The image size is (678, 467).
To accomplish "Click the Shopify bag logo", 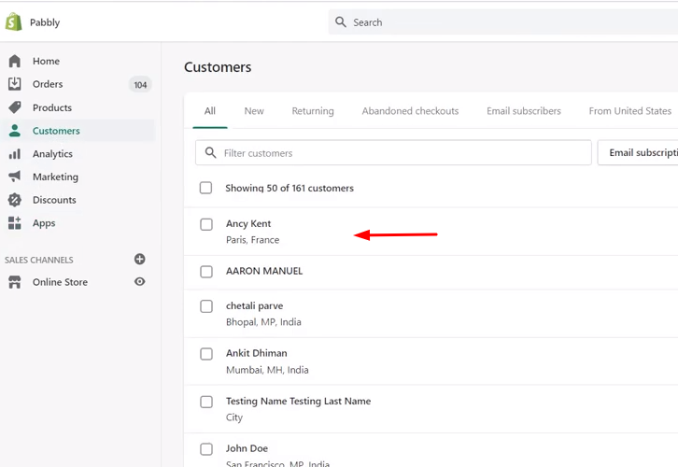I will (13, 21).
